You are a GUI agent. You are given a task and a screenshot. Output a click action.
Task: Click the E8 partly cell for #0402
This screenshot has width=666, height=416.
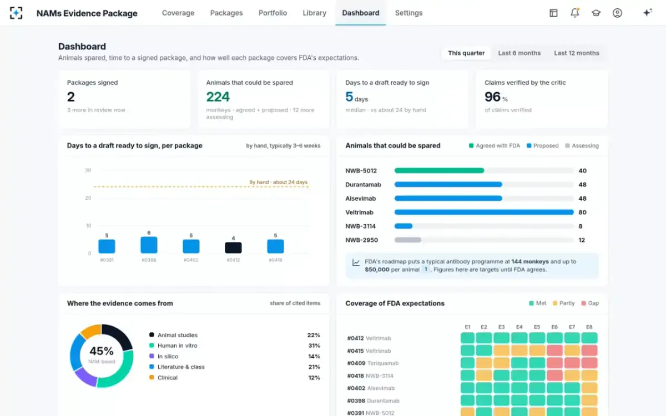pyautogui.click(x=589, y=388)
